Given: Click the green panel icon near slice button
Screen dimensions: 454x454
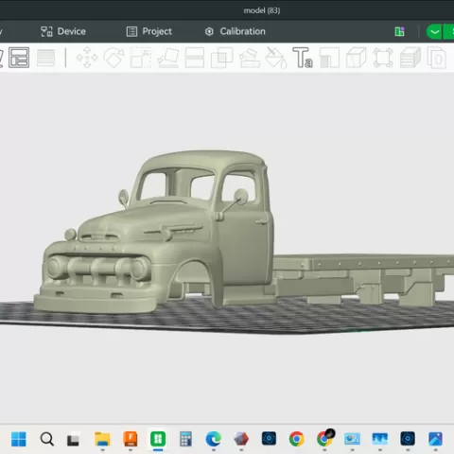Looking at the screenshot, I should [399, 31].
